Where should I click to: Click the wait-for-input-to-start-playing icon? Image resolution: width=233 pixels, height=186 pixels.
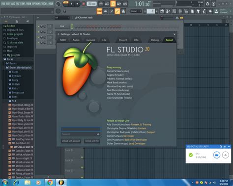click(107, 4)
